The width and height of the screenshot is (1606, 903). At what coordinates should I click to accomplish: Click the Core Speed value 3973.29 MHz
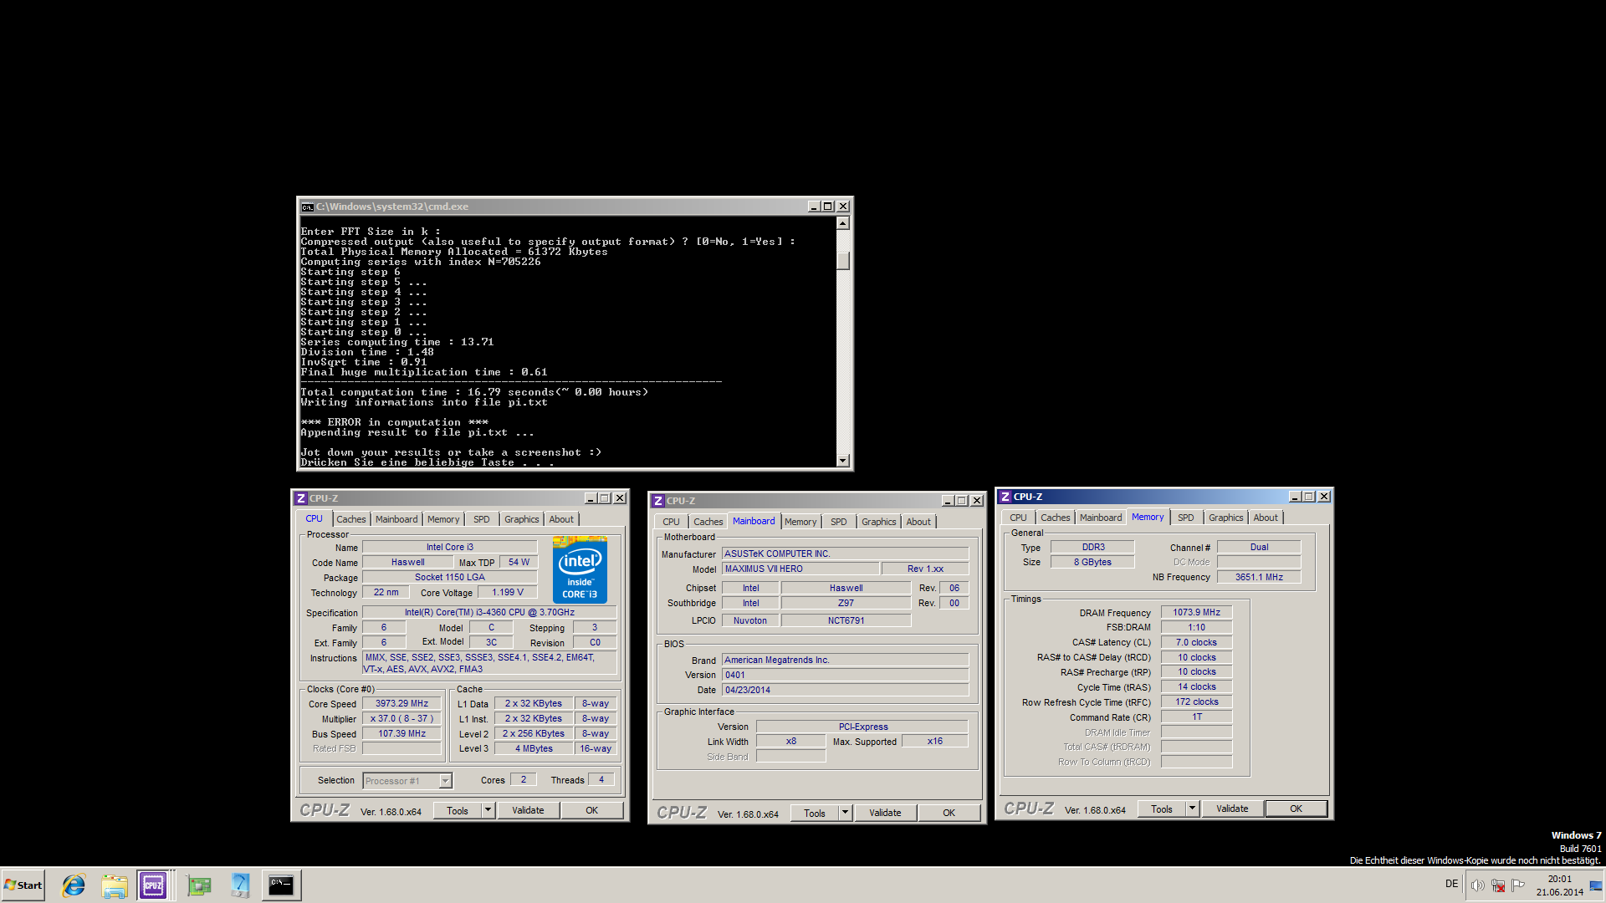[x=401, y=704]
